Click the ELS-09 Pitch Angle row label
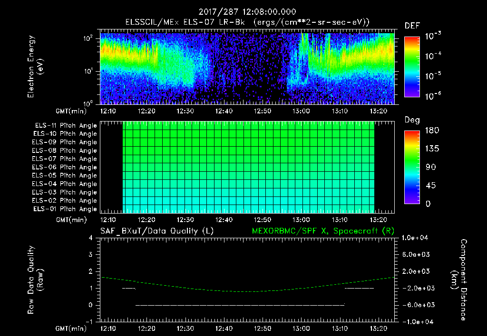 pos(64,142)
